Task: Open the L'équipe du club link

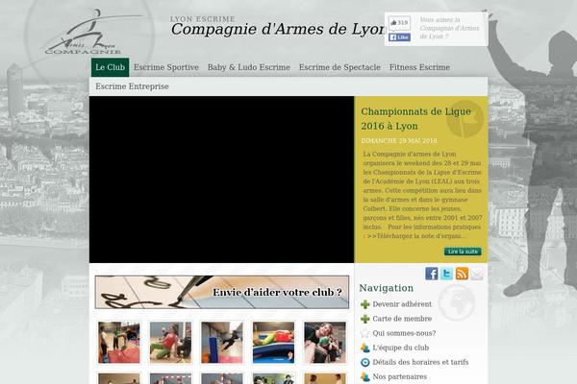Action: [x=401, y=348]
